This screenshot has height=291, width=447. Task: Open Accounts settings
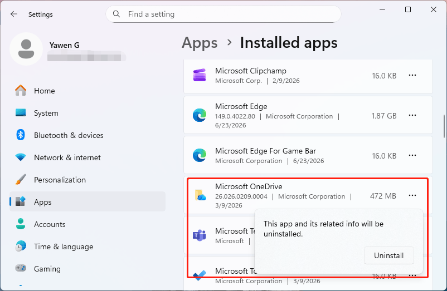click(x=88, y=224)
